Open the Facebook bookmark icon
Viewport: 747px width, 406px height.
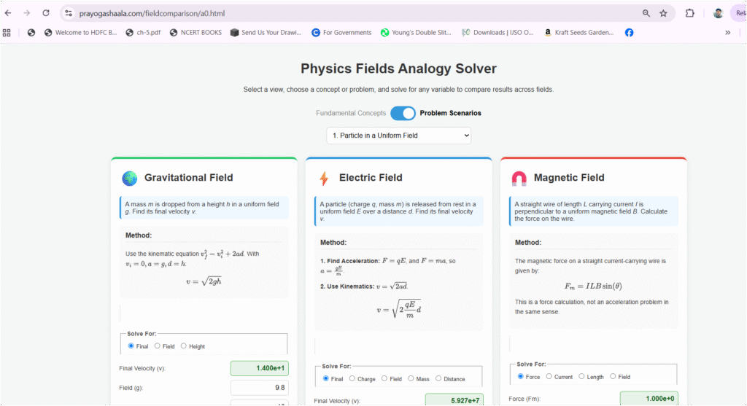pyautogui.click(x=629, y=32)
